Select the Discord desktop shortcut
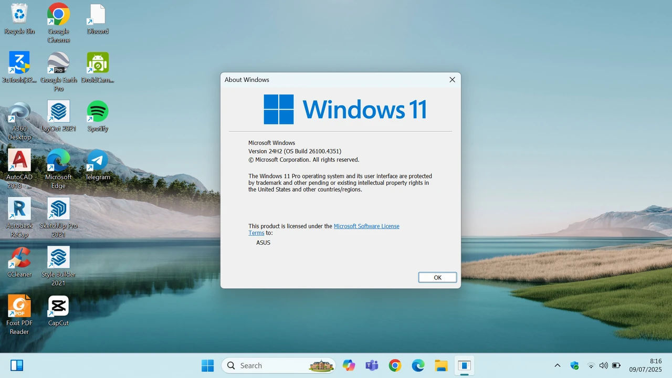This screenshot has height=378, width=672. tap(98, 19)
